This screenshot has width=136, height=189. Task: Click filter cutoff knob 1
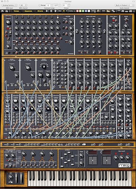(116, 157)
